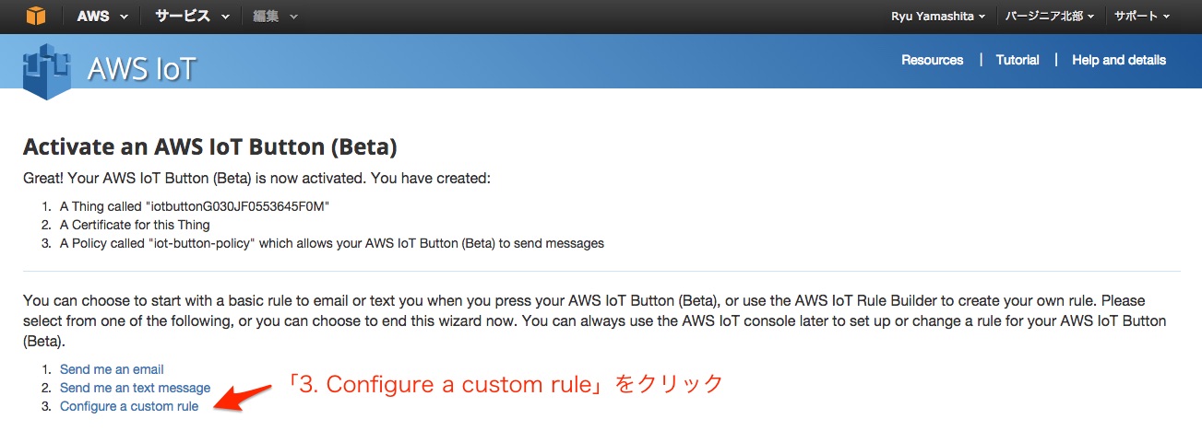Select Configure a custom rule
This screenshot has height=431, width=1202.
tap(129, 406)
